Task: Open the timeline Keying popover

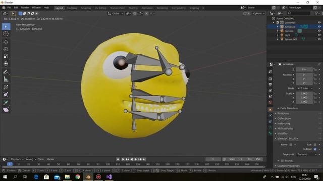Action: (x=31, y=159)
